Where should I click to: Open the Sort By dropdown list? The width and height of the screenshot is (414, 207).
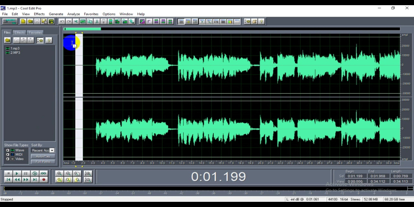click(x=52, y=150)
